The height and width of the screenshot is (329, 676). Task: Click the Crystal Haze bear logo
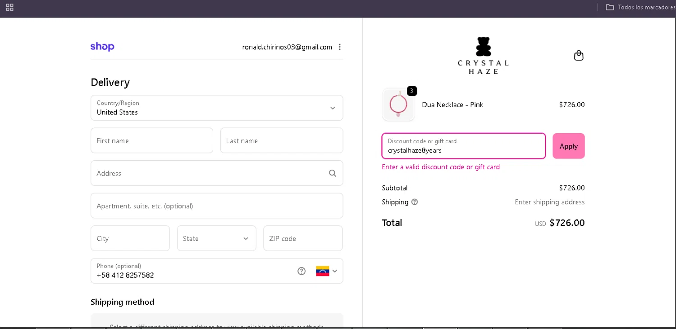click(x=483, y=56)
